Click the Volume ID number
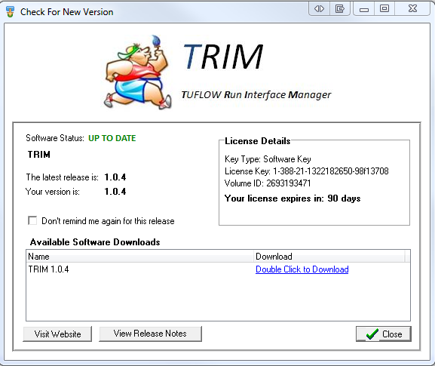 tap(289, 183)
